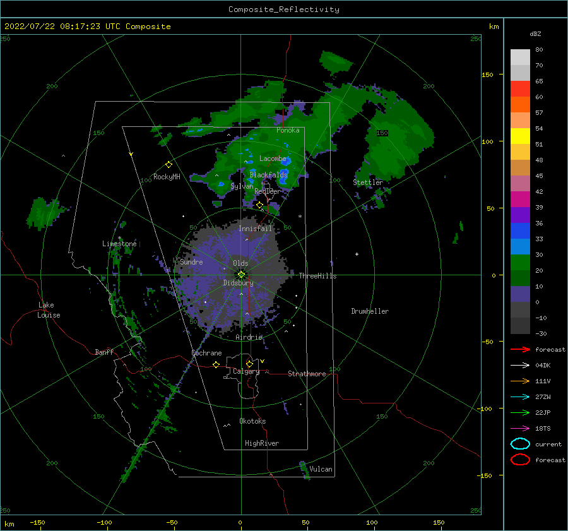Pick the dark gray swatch between -10 and -30
Image resolution: width=568 pixels, height=531 pixels.
(x=520, y=326)
